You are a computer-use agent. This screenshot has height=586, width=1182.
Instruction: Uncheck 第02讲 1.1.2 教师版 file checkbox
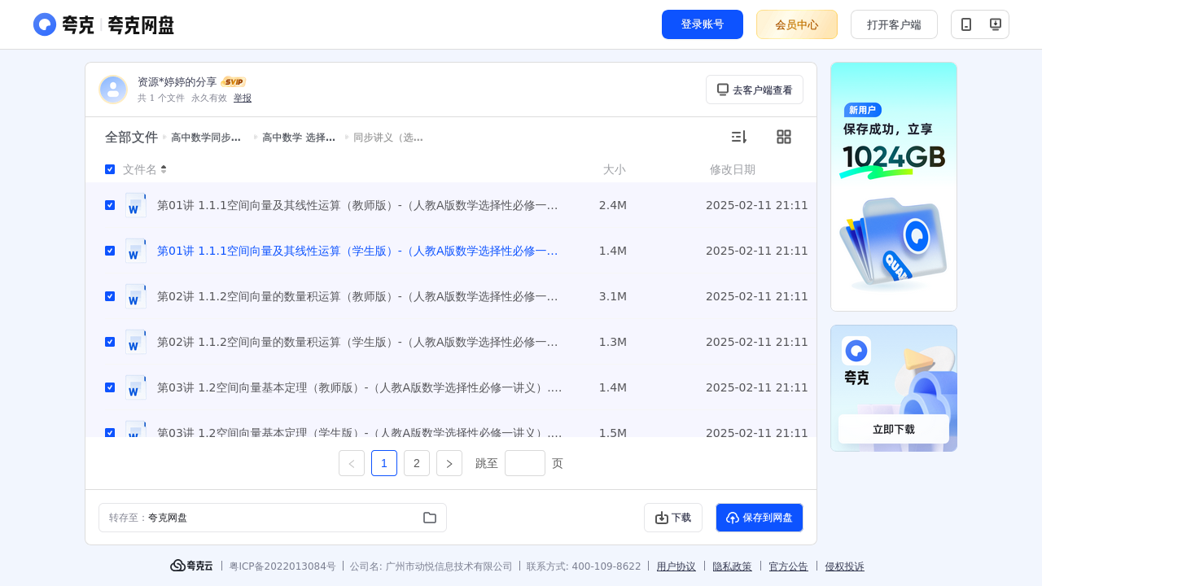click(110, 296)
